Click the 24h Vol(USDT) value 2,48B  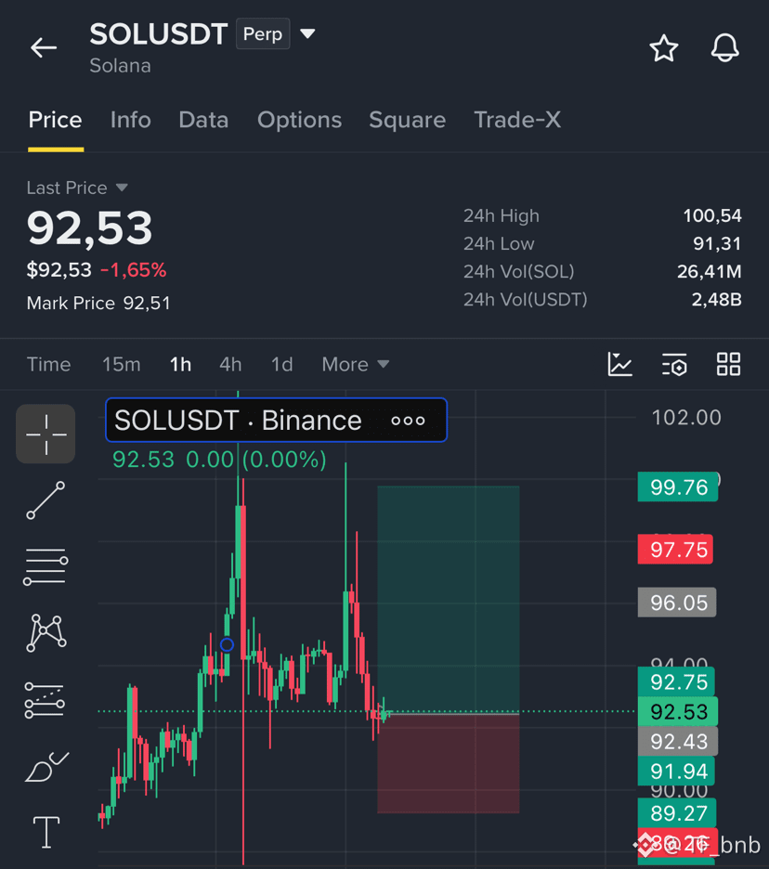pos(716,299)
